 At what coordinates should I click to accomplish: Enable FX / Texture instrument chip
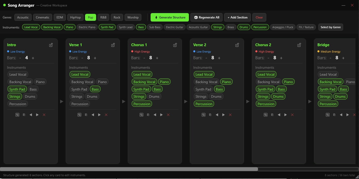pyautogui.click(x=306, y=27)
